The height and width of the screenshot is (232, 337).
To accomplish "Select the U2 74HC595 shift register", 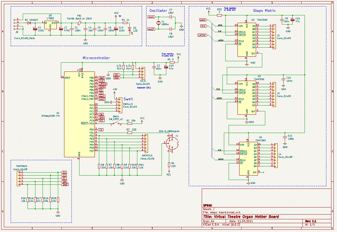I will tap(247, 40).
